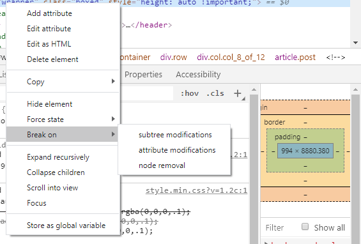Screen dimensions: 361x244
Task: Click the 994 × 8880.380 content box
Action: pyautogui.click(x=305, y=151)
